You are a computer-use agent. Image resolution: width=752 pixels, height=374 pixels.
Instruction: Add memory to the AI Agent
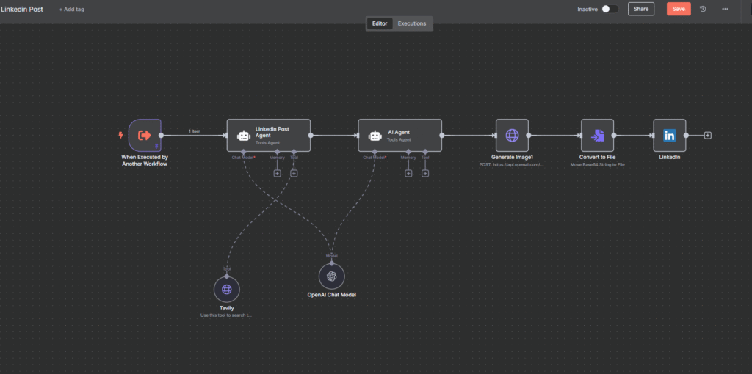408,173
